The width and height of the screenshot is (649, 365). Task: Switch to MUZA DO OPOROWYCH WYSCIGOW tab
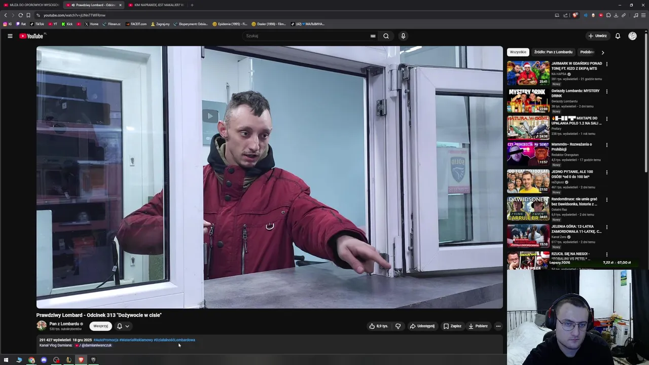coord(30,5)
